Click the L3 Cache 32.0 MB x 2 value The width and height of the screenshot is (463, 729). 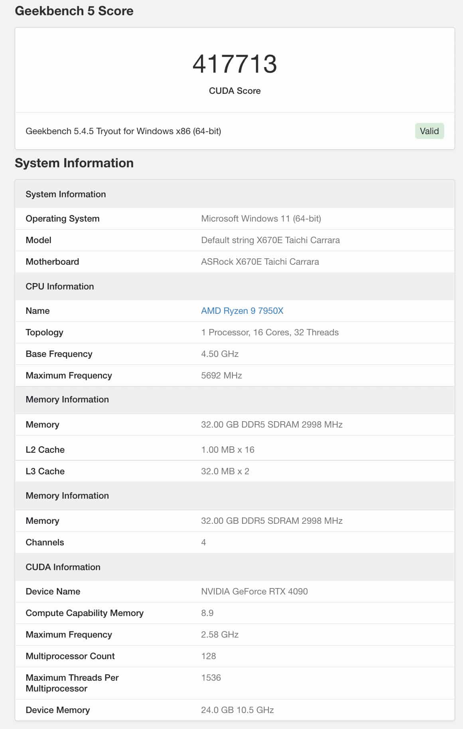pos(225,471)
